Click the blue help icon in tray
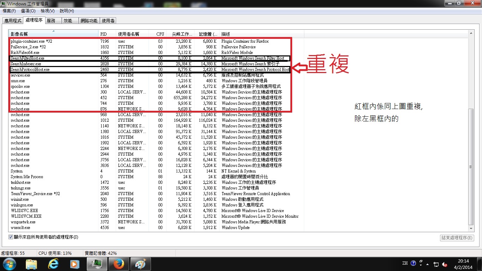Screen dimensions: 482x271 click(413, 263)
